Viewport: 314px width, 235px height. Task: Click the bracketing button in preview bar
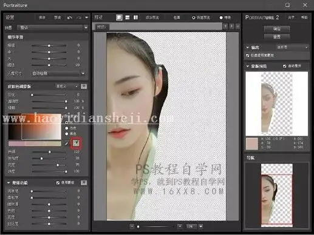pos(177,18)
